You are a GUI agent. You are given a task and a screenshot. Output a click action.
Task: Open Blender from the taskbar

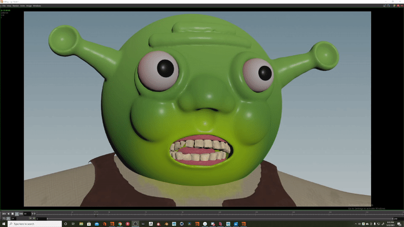coord(166,224)
